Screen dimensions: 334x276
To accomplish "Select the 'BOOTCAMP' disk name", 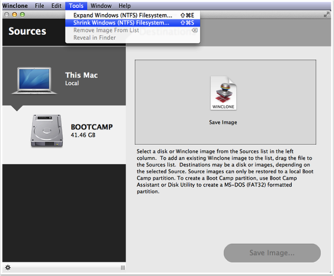I will [92, 127].
